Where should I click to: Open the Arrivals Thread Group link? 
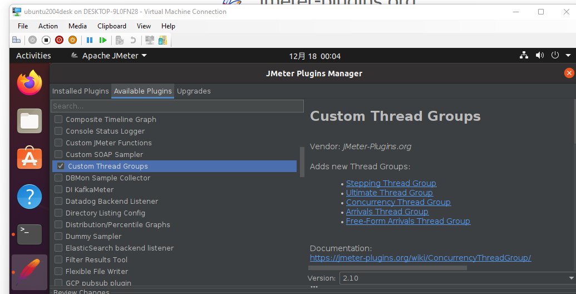pos(387,212)
